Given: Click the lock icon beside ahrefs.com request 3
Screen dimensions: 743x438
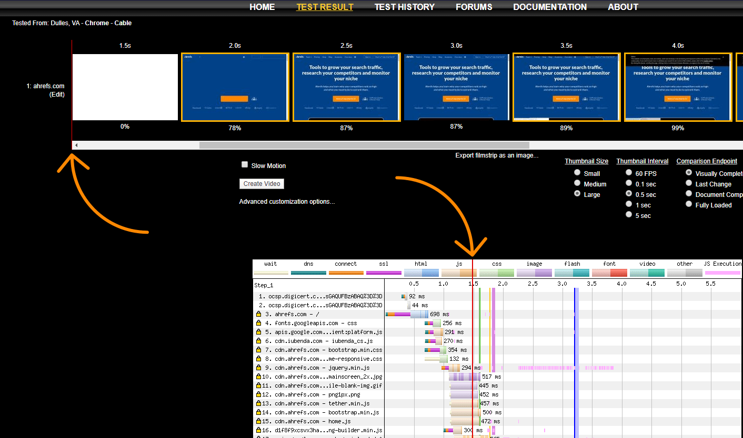Looking at the screenshot, I should 258,314.
